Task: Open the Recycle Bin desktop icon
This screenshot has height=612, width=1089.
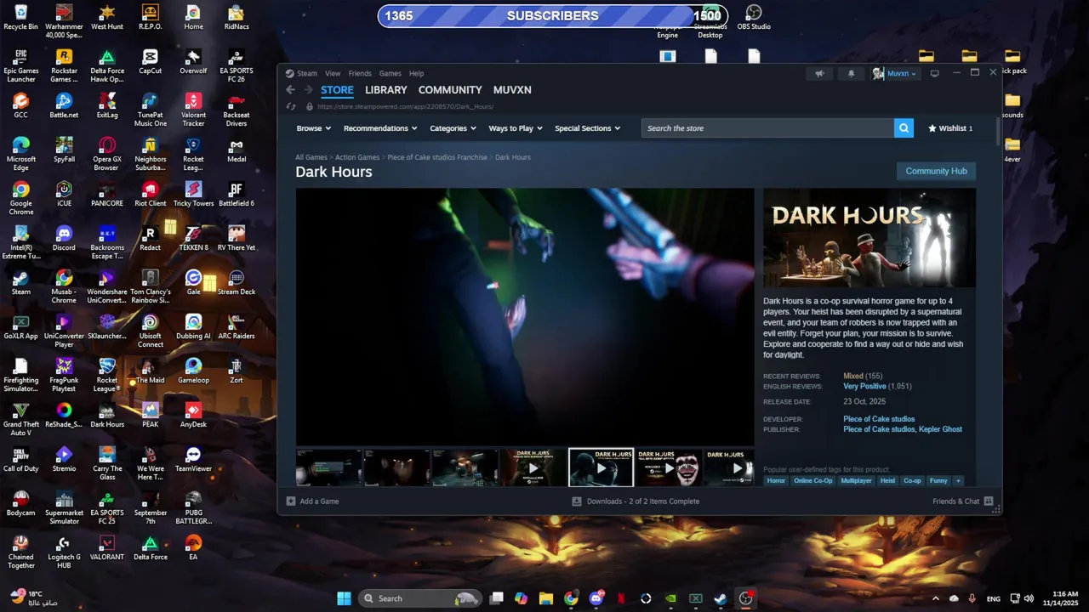Action: click(x=21, y=16)
